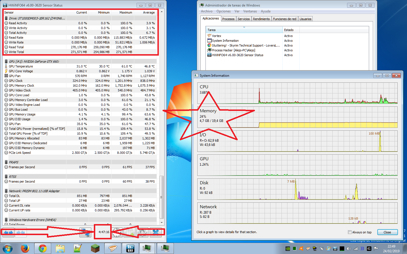
Task: Click the Vortex icon in Task Manager list
Action: [209, 36]
